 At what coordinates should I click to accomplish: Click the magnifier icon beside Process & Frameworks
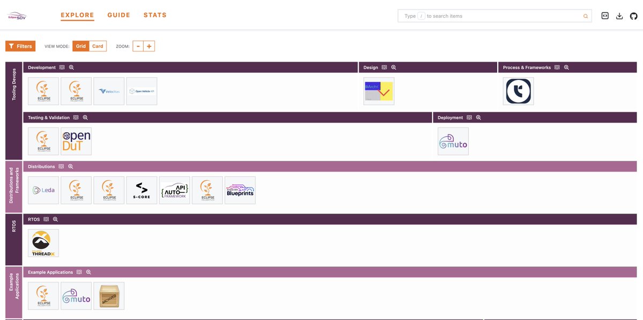click(566, 68)
